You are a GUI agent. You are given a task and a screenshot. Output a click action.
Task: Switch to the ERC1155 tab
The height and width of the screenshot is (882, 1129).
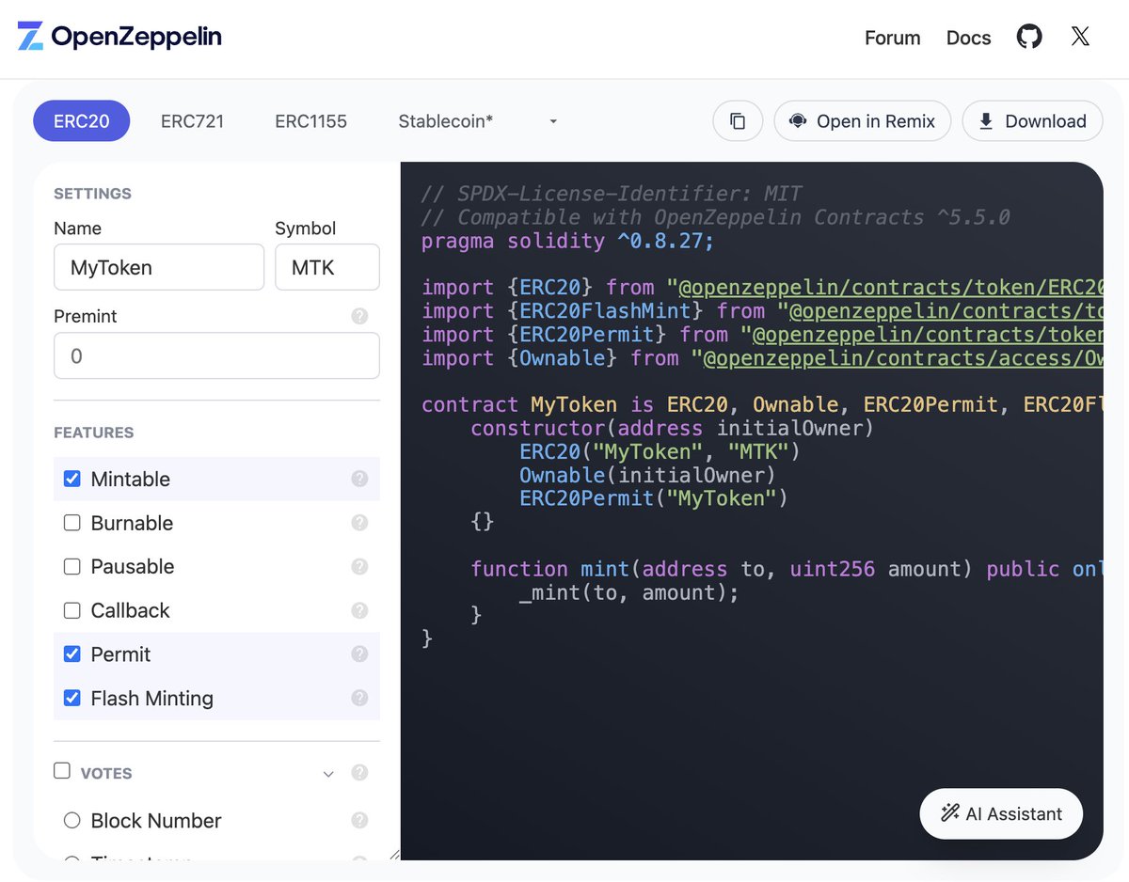click(x=310, y=120)
